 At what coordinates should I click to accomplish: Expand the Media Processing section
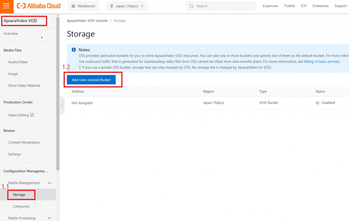click(x=49, y=218)
